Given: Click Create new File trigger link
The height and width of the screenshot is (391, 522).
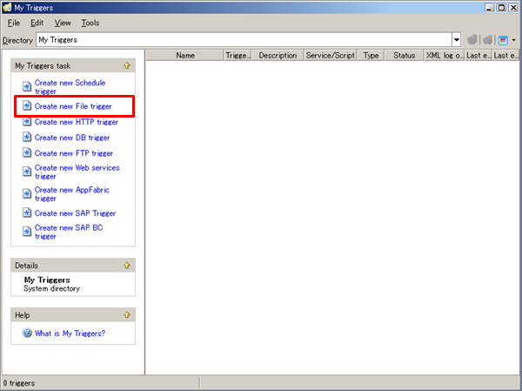Looking at the screenshot, I should click(73, 106).
